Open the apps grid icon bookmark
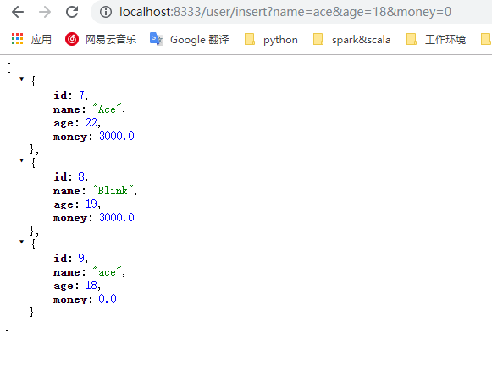 17,39
